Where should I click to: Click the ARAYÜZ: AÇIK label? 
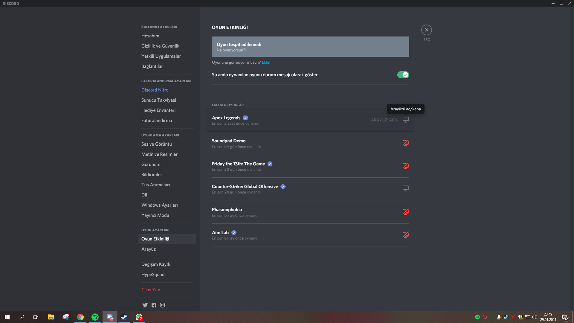pyautogui.click(x=384, y=120)
